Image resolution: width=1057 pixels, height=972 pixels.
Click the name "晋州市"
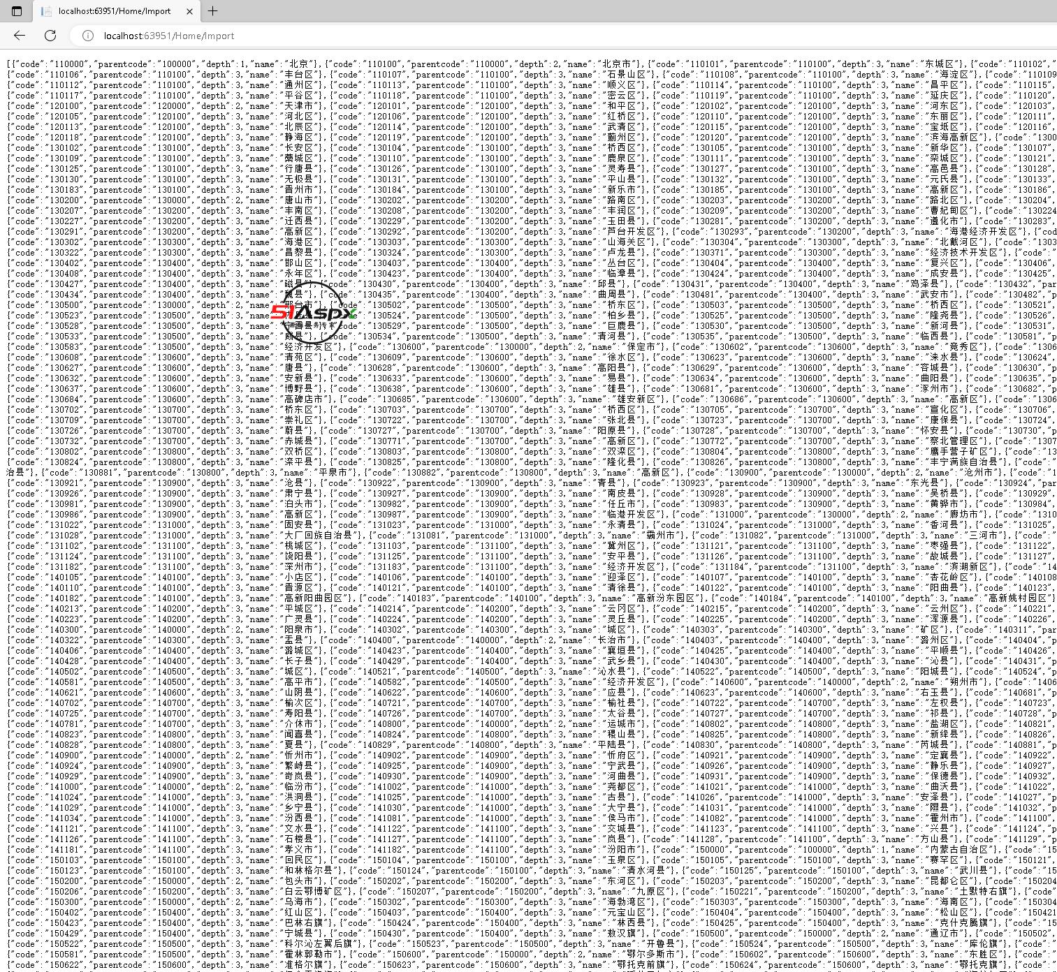point(300,190)
